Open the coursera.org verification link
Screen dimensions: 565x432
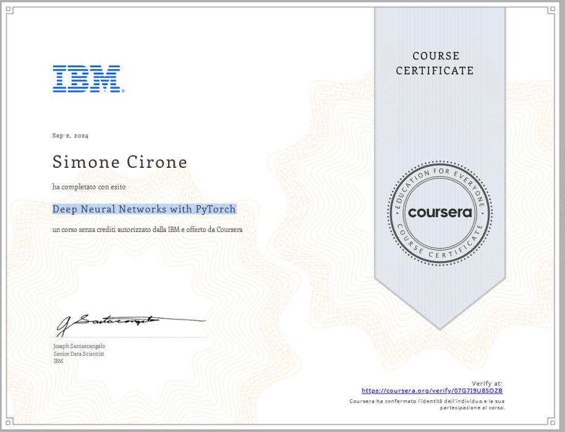pyautogui.click(x=431, y=391)
